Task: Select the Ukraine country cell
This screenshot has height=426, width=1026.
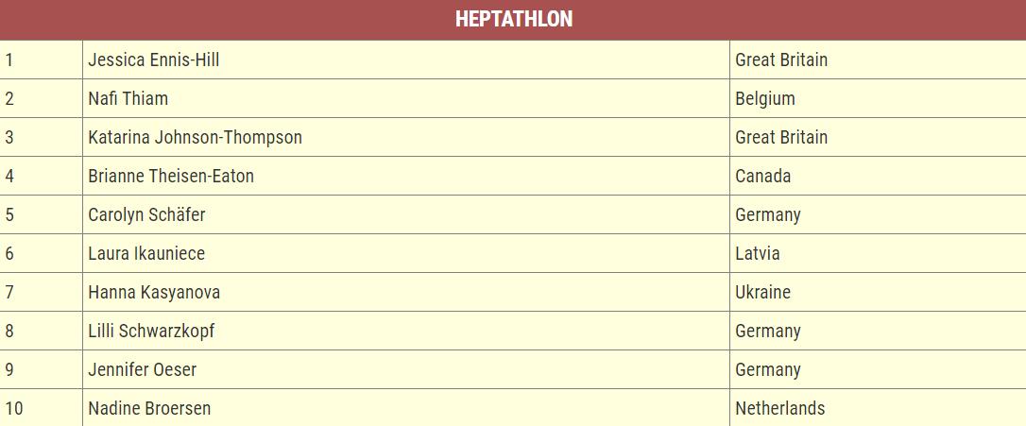Action: [878, 291]
